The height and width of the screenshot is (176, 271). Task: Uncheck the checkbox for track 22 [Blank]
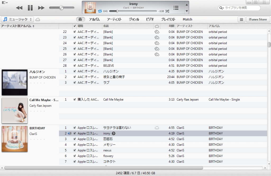(74, 32)
